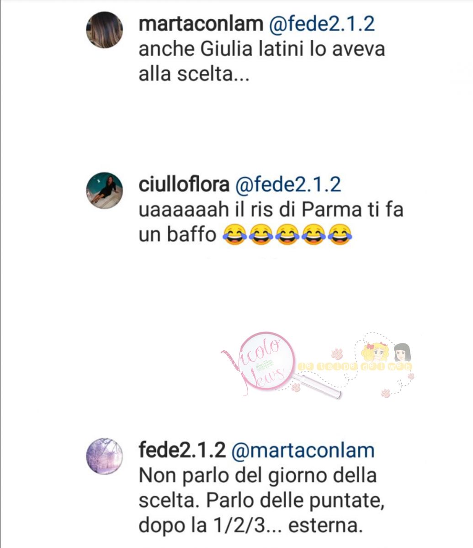
Task: Click the first laughing-crying emoji
Action: [234, 235]
